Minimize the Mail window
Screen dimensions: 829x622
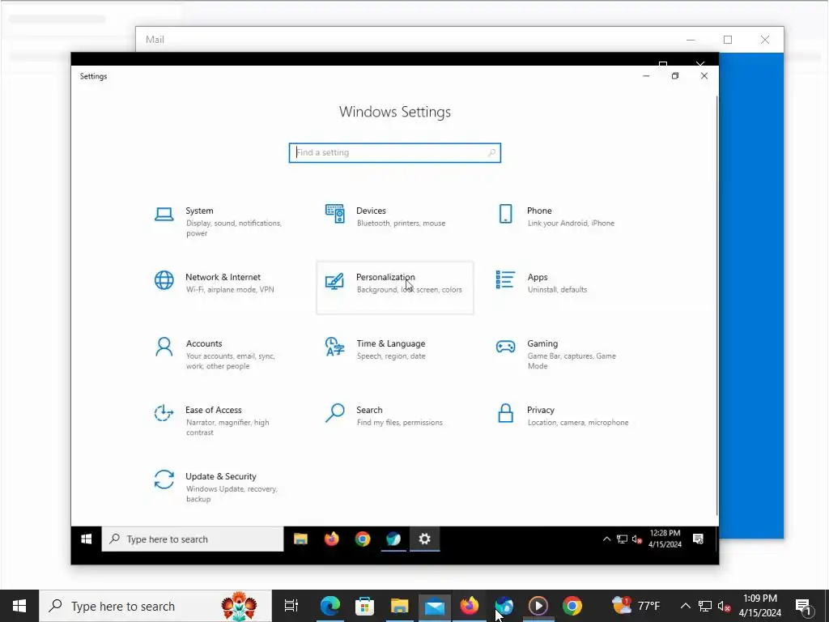coord(691,40)
